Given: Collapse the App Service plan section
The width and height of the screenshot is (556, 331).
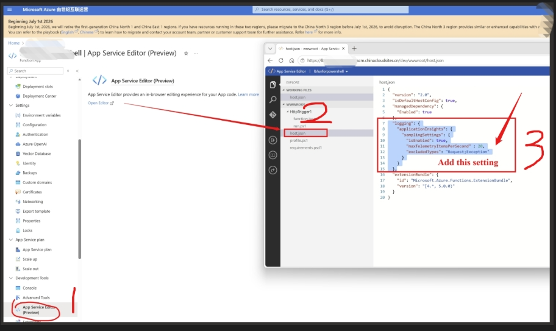Looking at the screenshot, I should coord(10,240).
